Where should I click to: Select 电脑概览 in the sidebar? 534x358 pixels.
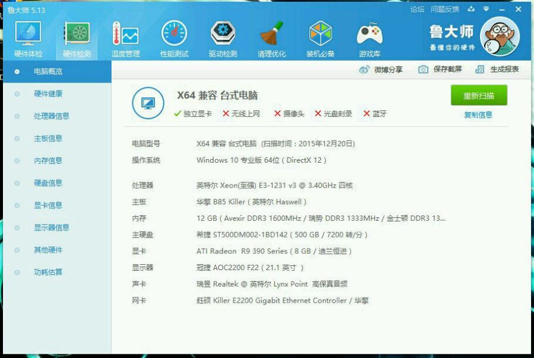[57, 71]
